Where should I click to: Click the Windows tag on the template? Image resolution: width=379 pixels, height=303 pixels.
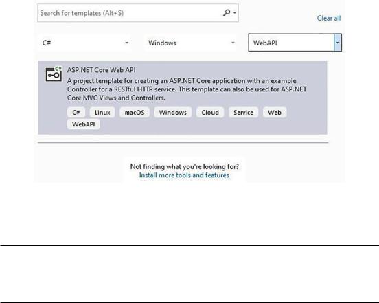(173, 113)
